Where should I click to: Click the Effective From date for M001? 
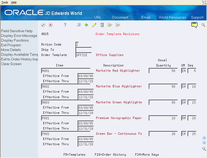[x=86, y=76]
